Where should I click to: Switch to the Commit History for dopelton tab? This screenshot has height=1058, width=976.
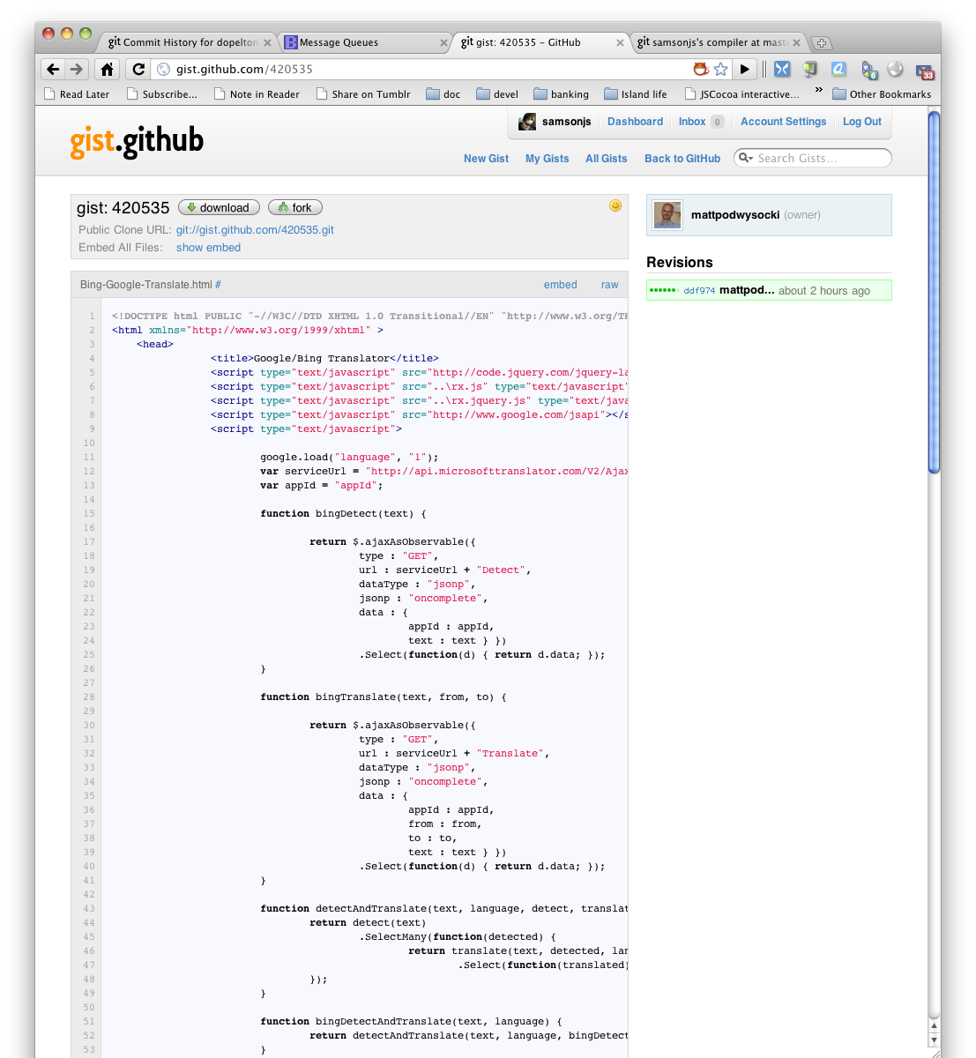(183, 42)
